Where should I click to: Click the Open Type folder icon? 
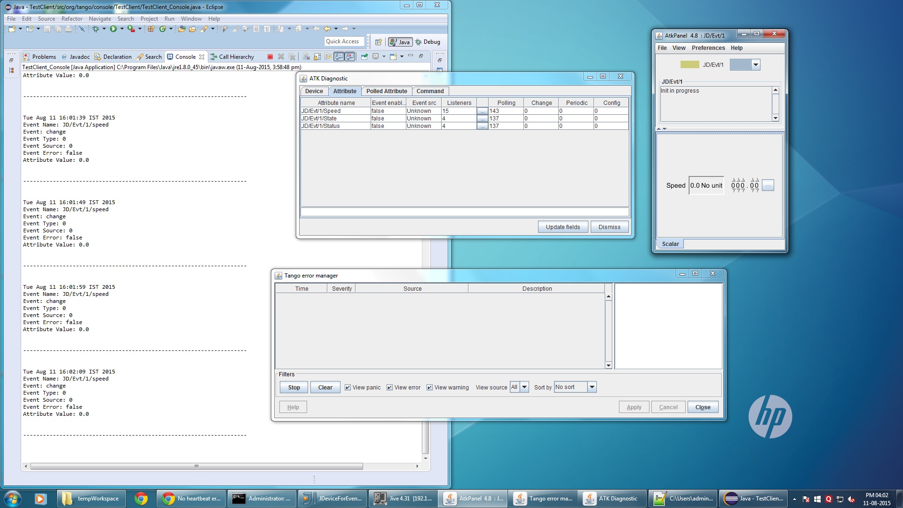182,29
